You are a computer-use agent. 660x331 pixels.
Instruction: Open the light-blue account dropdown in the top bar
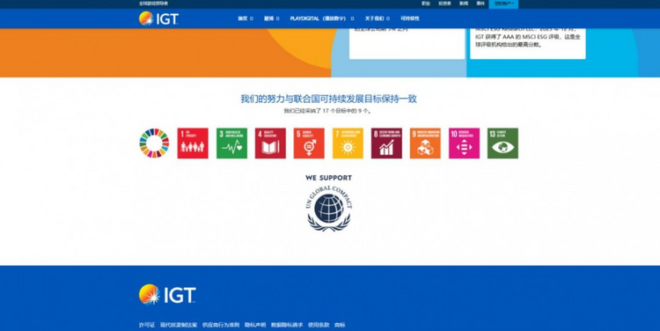pos(503,4)
